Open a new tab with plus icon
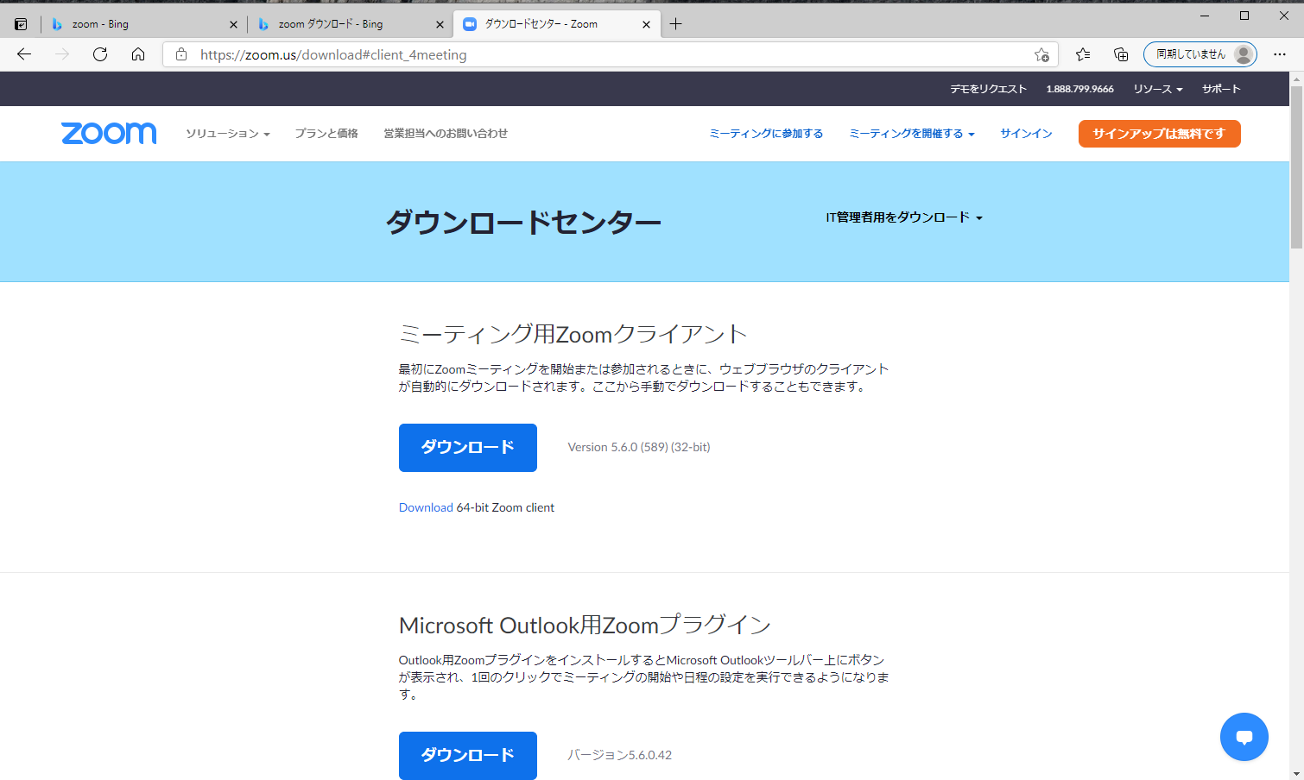Image resolution: width=1304 pixels, height=780 pixels. coord(676,24)
